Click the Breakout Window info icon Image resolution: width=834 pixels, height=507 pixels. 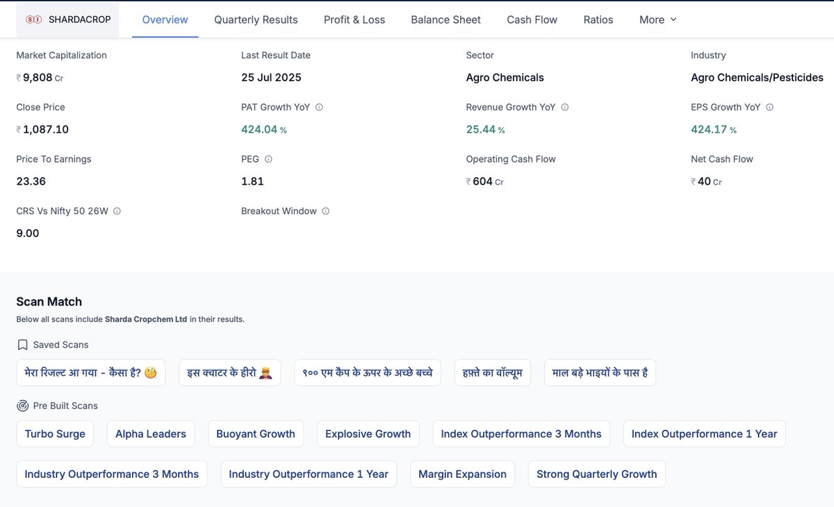[325, 211]
